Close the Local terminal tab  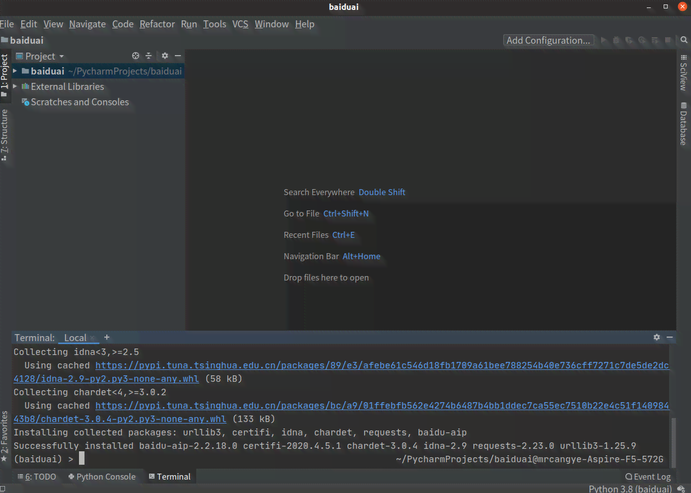[x=92, y=338]
